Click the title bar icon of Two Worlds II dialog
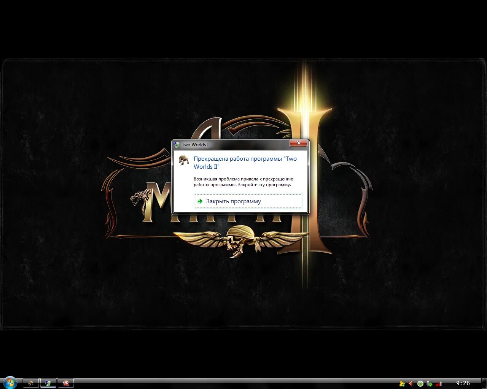 [177, 144]
